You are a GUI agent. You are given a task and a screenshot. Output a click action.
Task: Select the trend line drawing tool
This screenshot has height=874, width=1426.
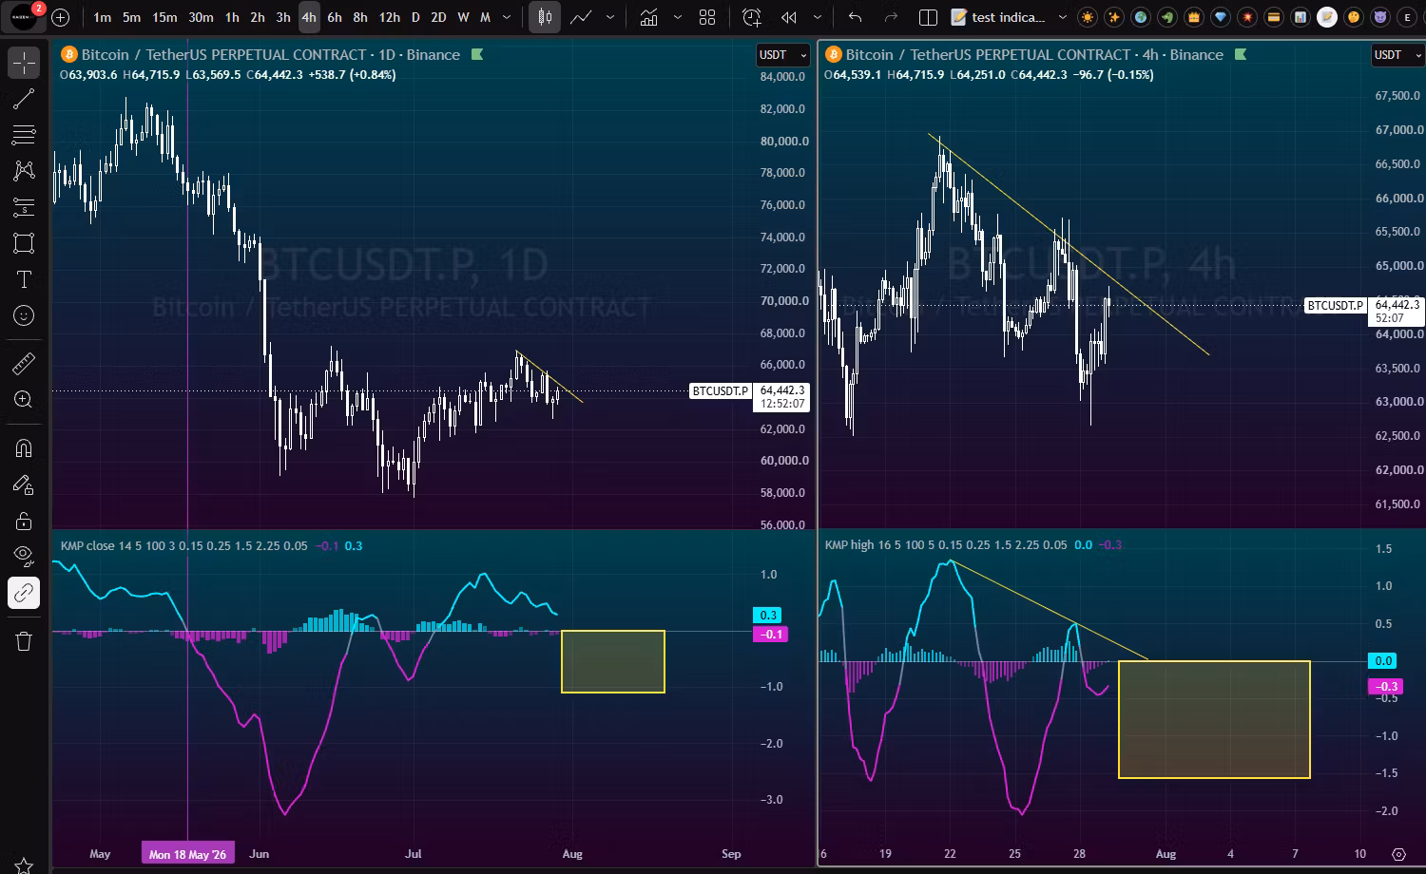point(24,99)
